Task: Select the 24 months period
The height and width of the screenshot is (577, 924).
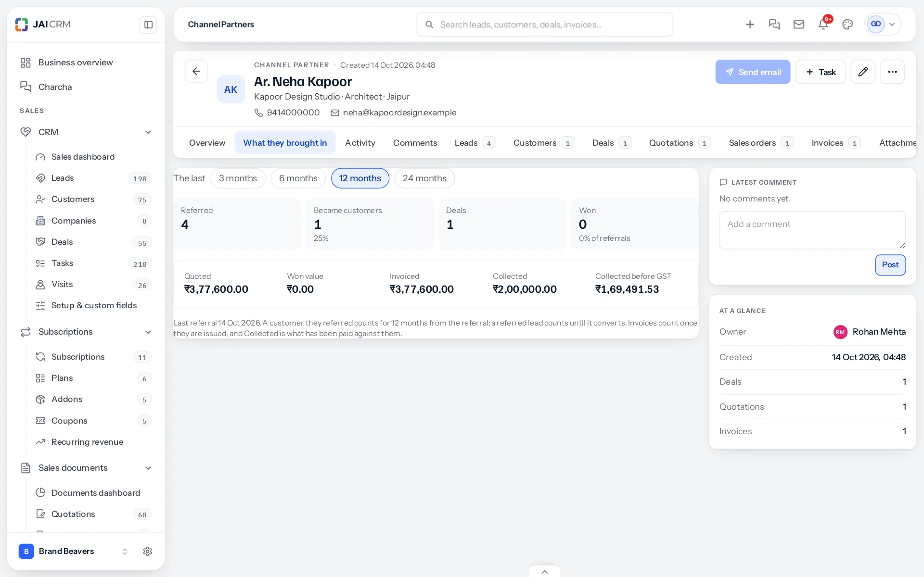Action: (x=424, y=178)
